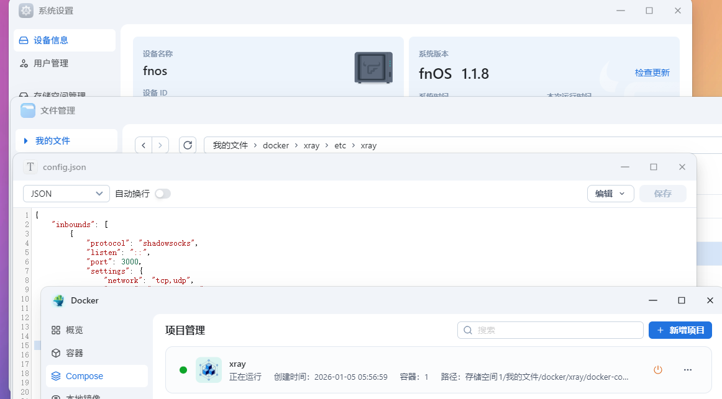The height and width of the screenshot is (399, 722).
Task: Minimize the config.json editor window
Action: pyautogui.click(x=625, y=167)
